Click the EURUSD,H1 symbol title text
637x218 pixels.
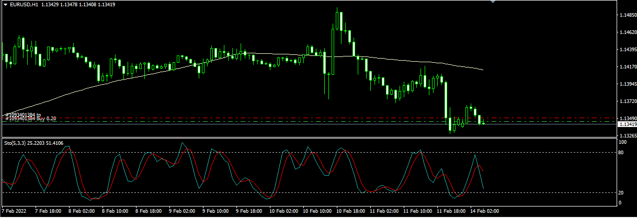[24, 4]
